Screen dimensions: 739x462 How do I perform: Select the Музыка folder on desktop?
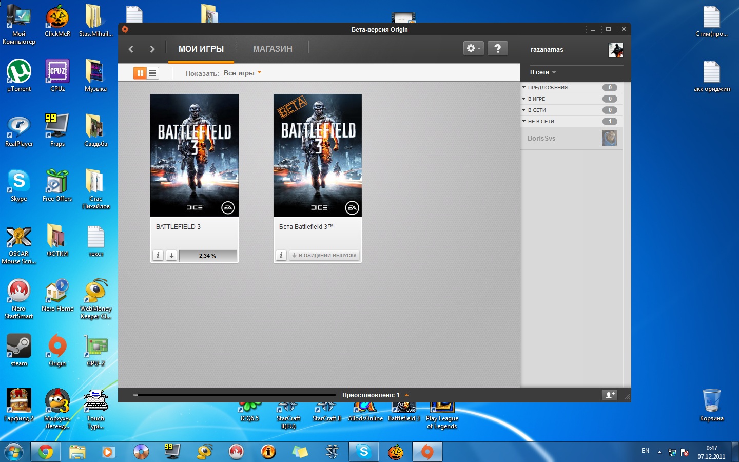[96, 75]
